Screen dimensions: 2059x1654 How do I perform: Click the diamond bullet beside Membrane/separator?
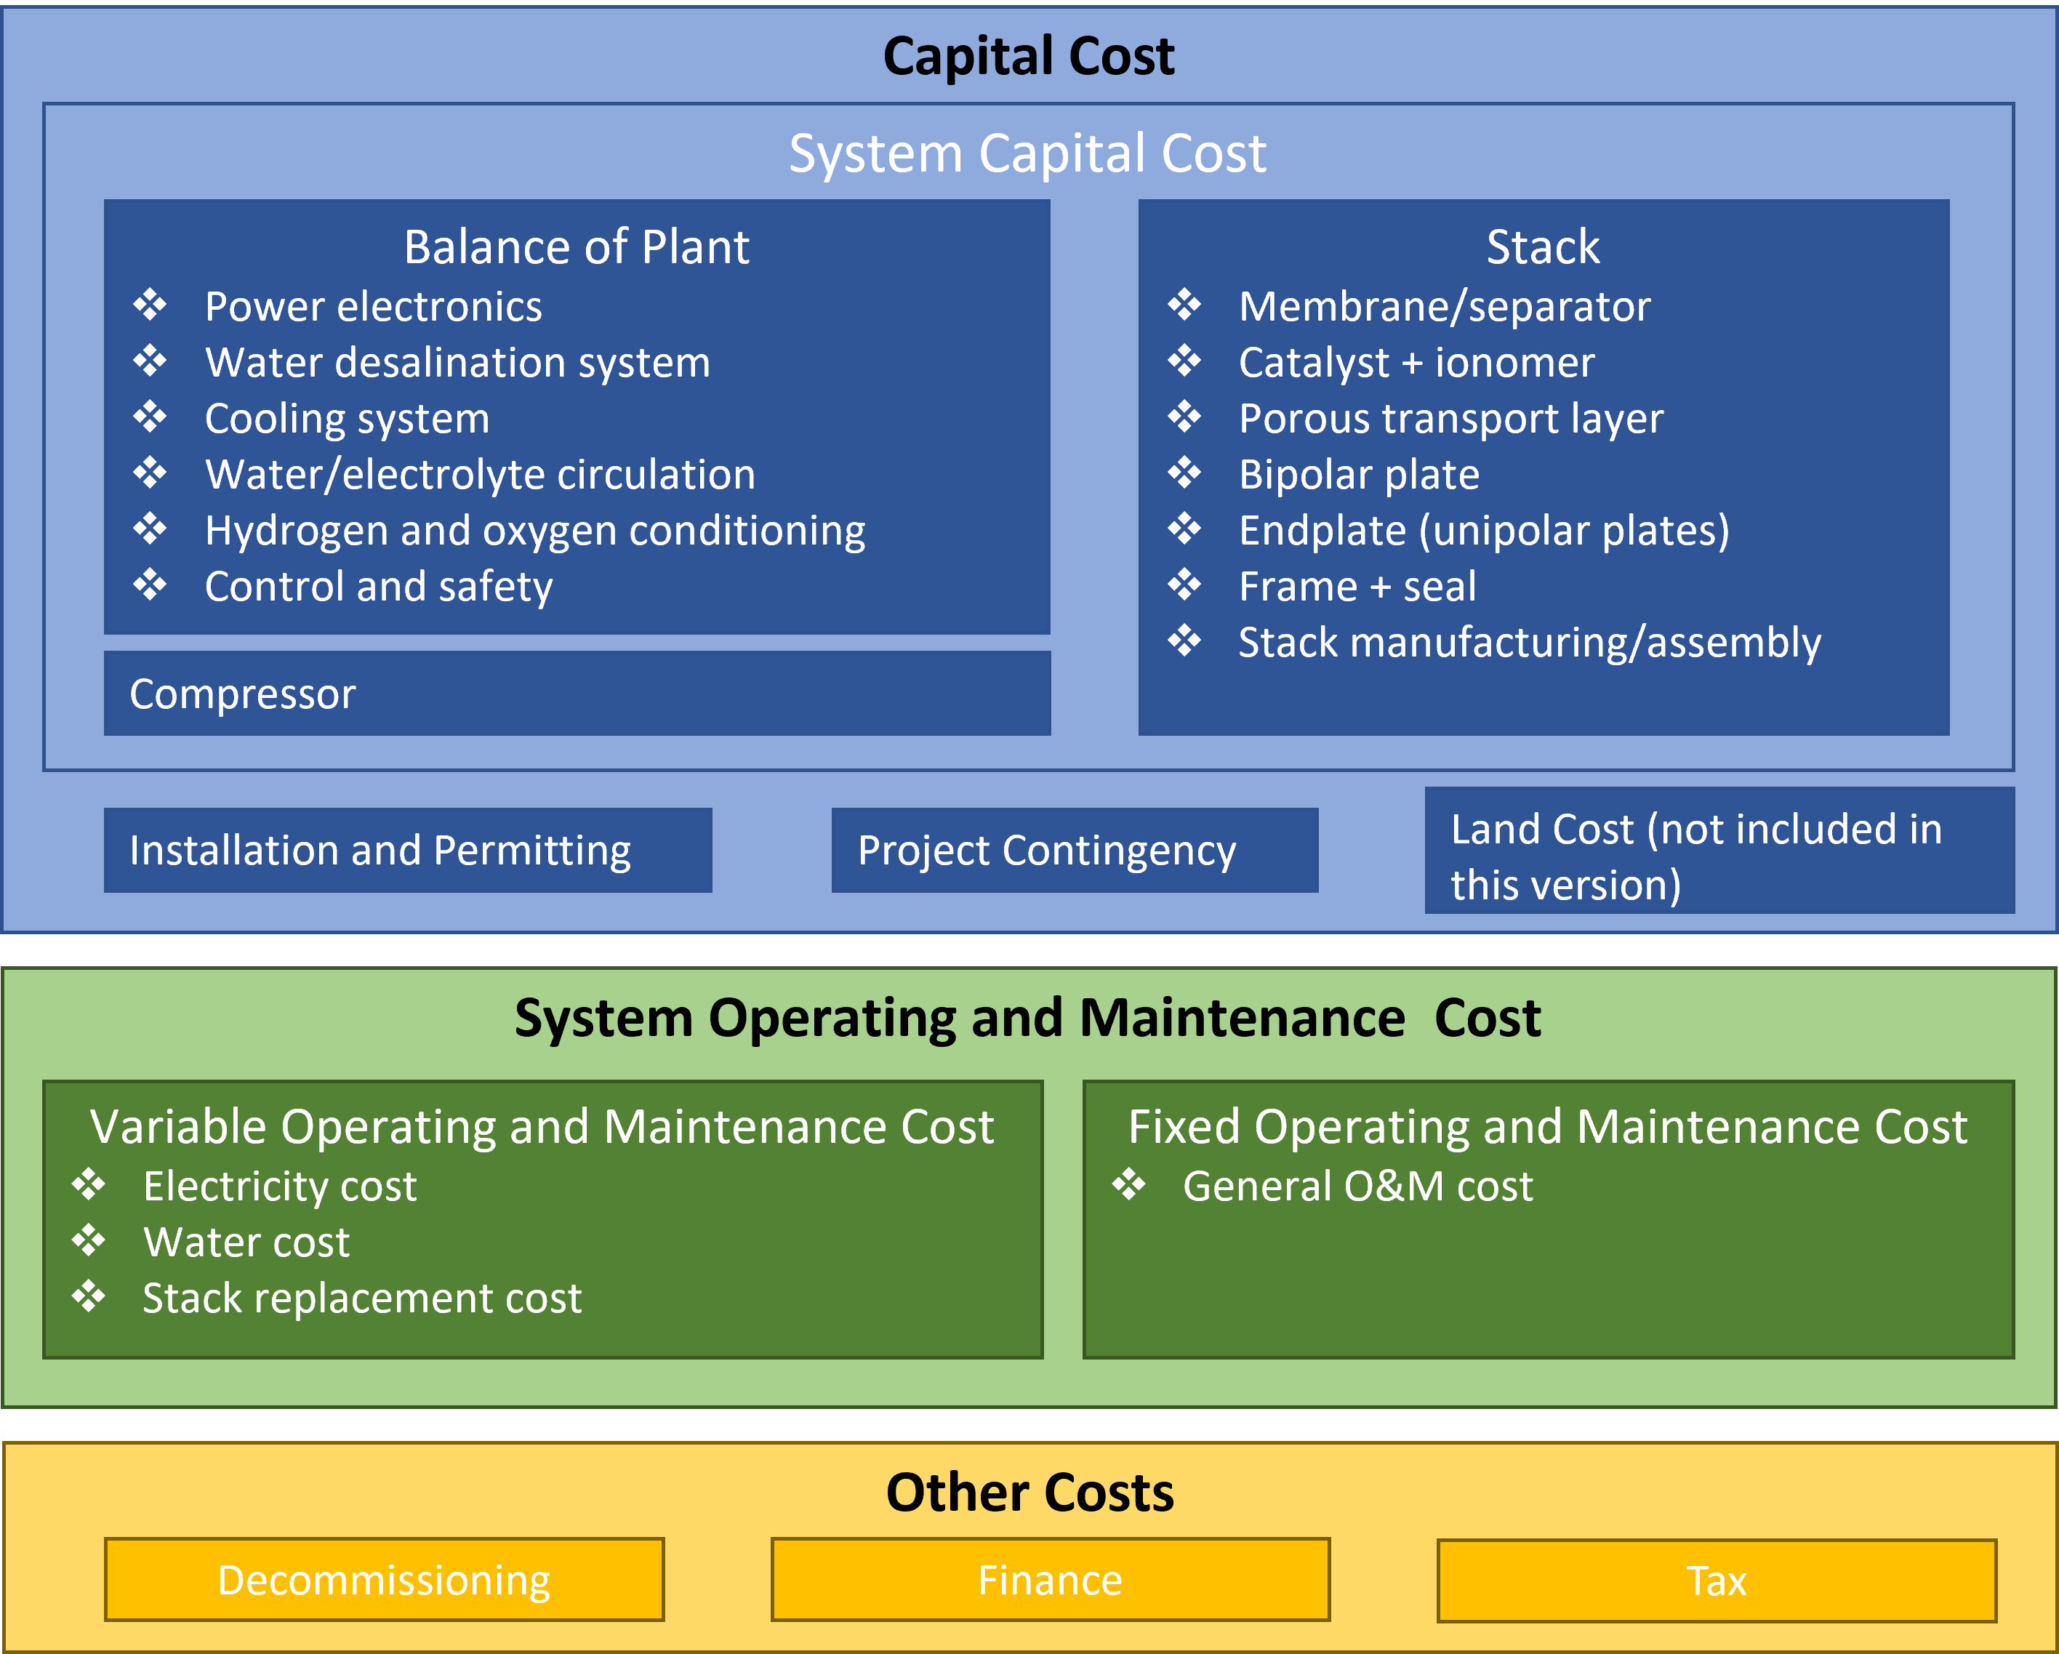(1184, 305)
